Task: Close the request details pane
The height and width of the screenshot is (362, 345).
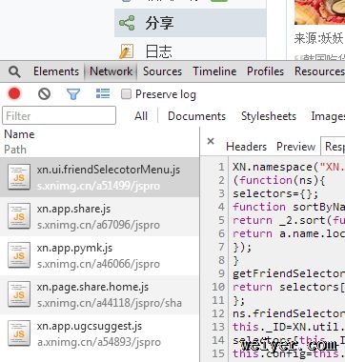Action: point(211,141)
